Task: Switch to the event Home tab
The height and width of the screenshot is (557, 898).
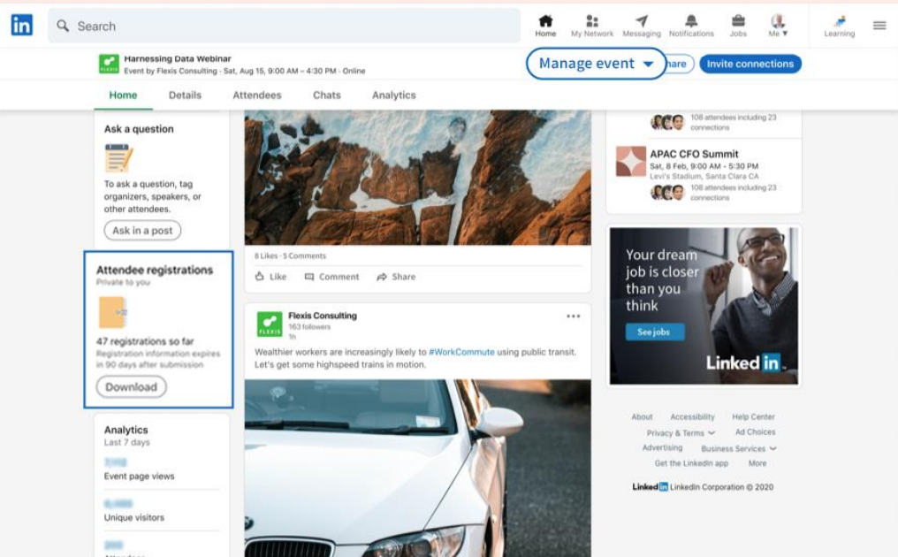Action: click(123, 95)
